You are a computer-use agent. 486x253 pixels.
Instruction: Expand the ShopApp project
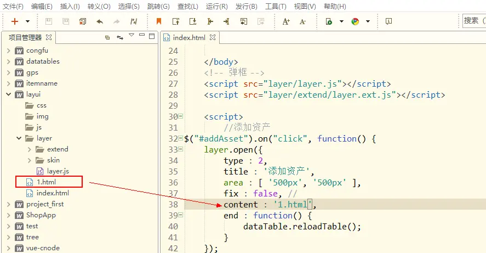tap(9, 215)
